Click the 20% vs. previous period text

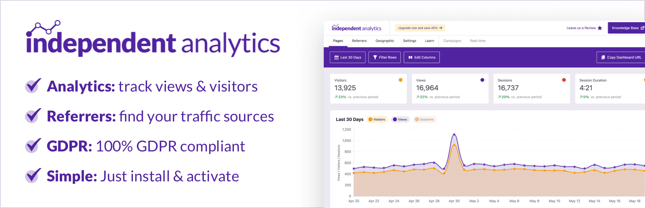point(520,97)
